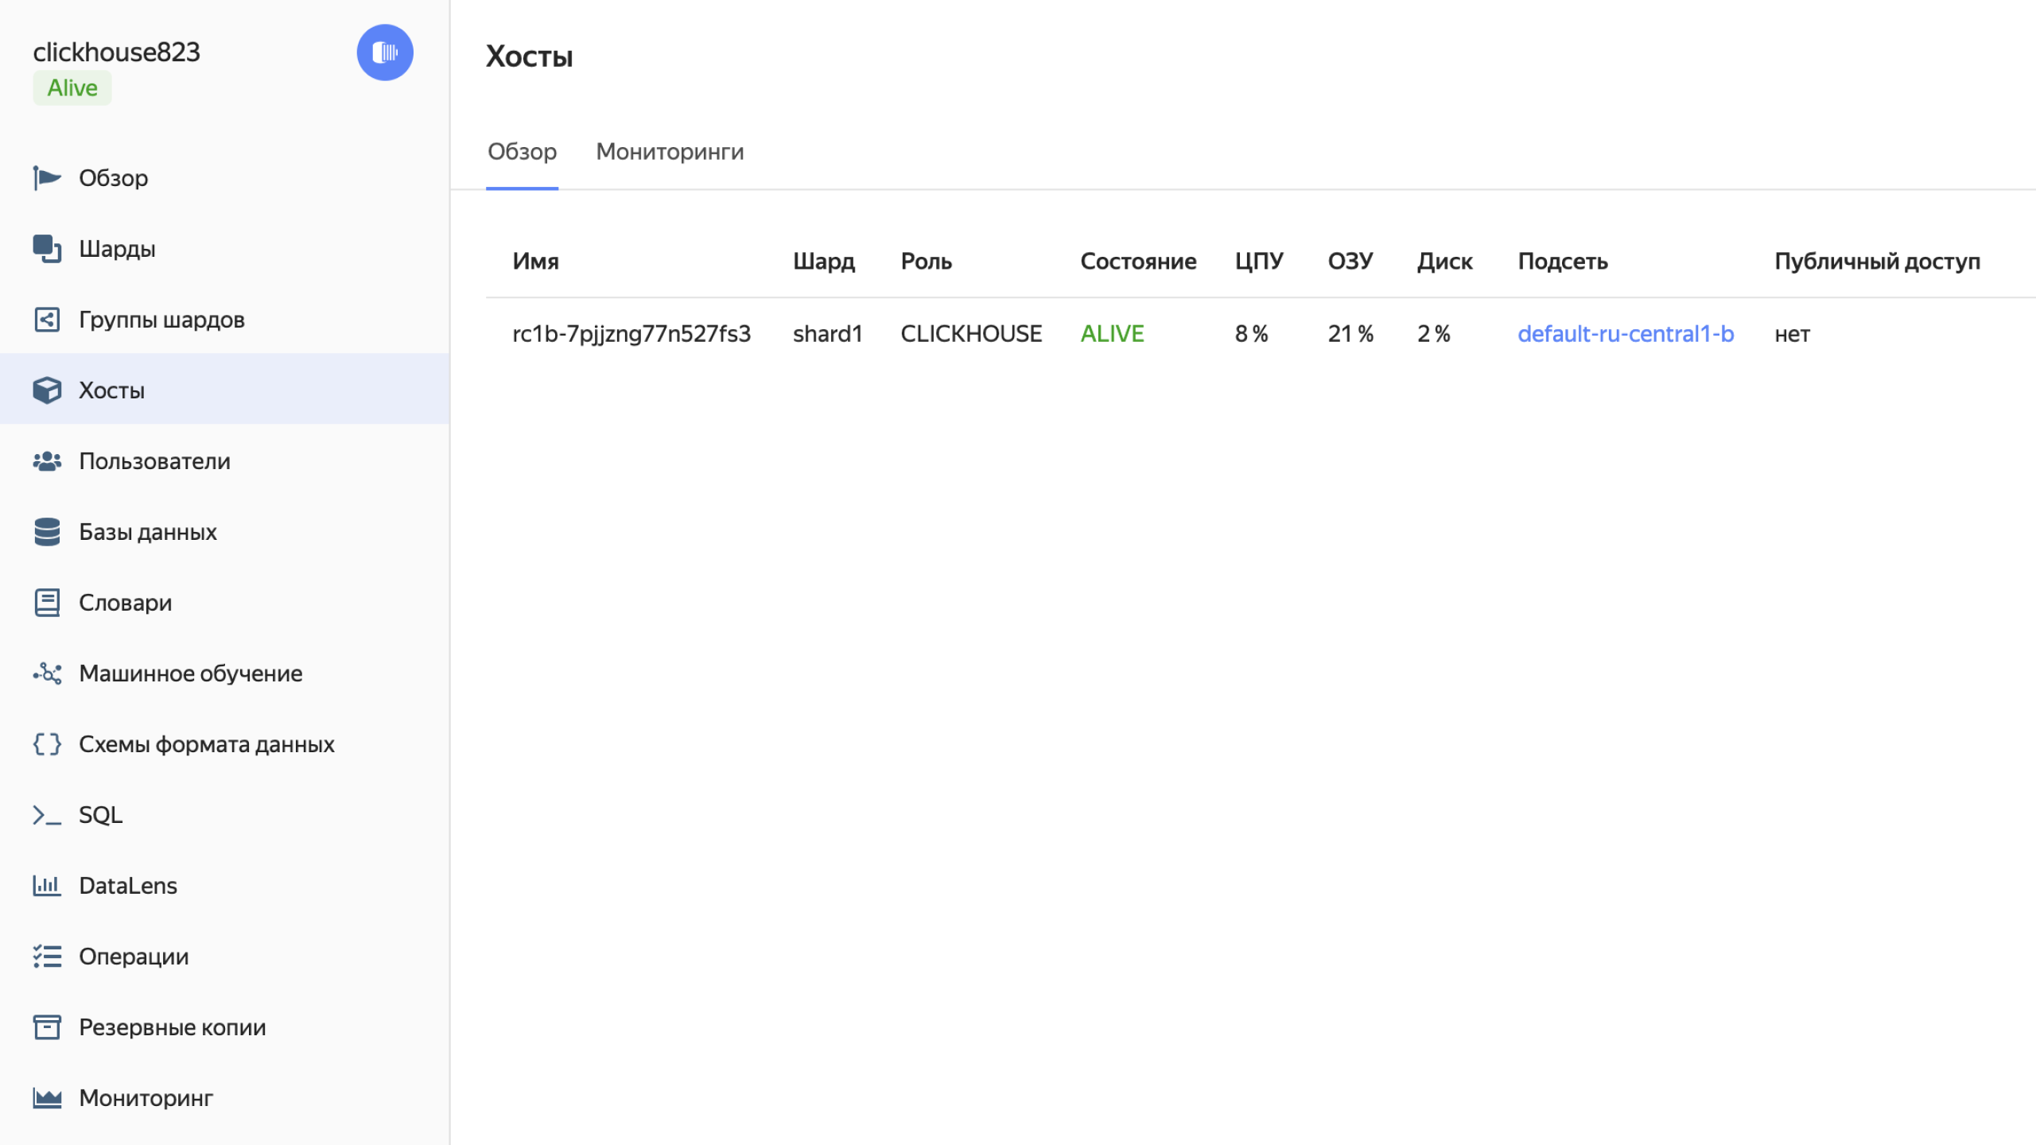This screenshot has width=2036, height=1145.
Task: Navigate to Базы данных
Action: click(x=224, y=532)
